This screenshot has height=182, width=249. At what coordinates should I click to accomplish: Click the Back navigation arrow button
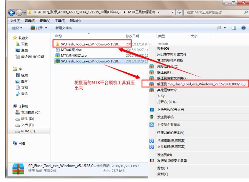[11, 12]
